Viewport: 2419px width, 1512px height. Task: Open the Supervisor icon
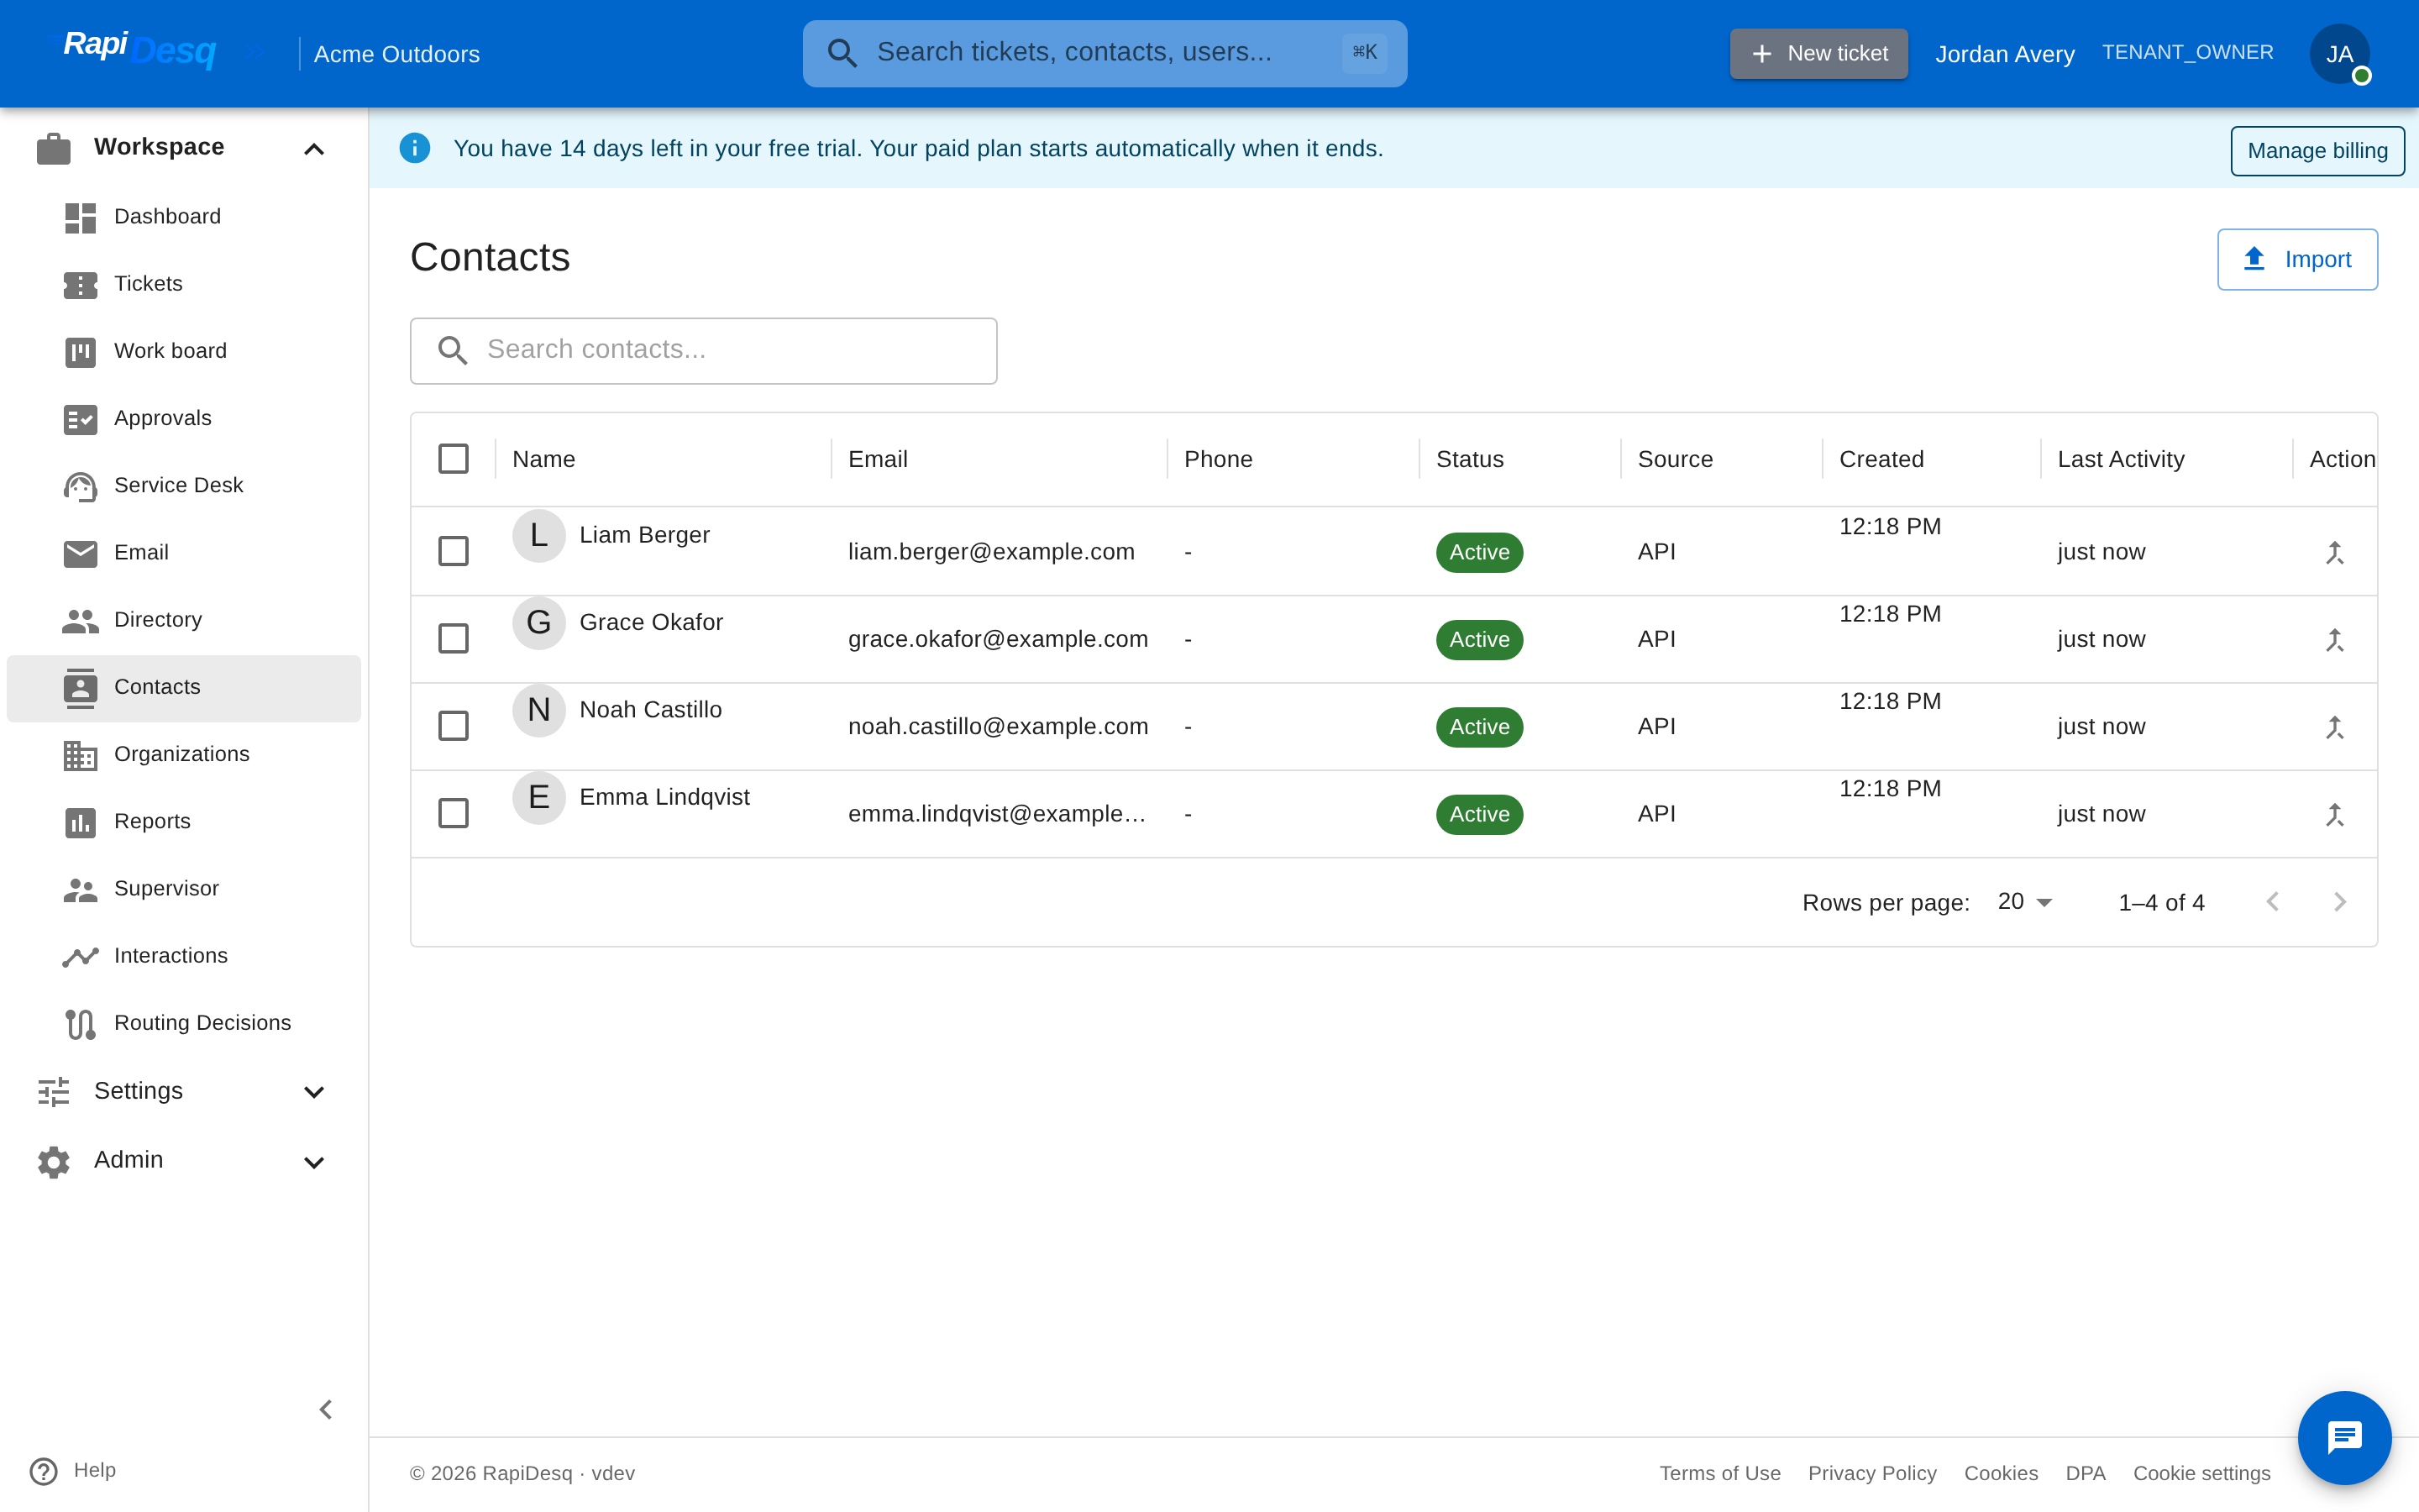80,889
